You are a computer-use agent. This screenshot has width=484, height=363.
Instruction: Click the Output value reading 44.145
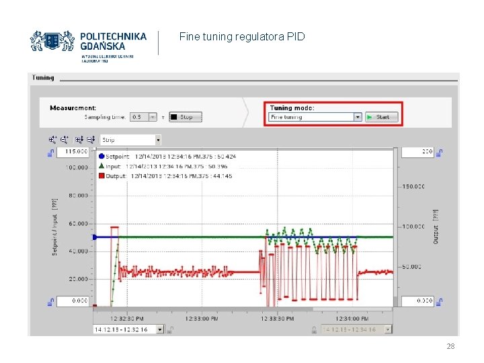[223, 176]
